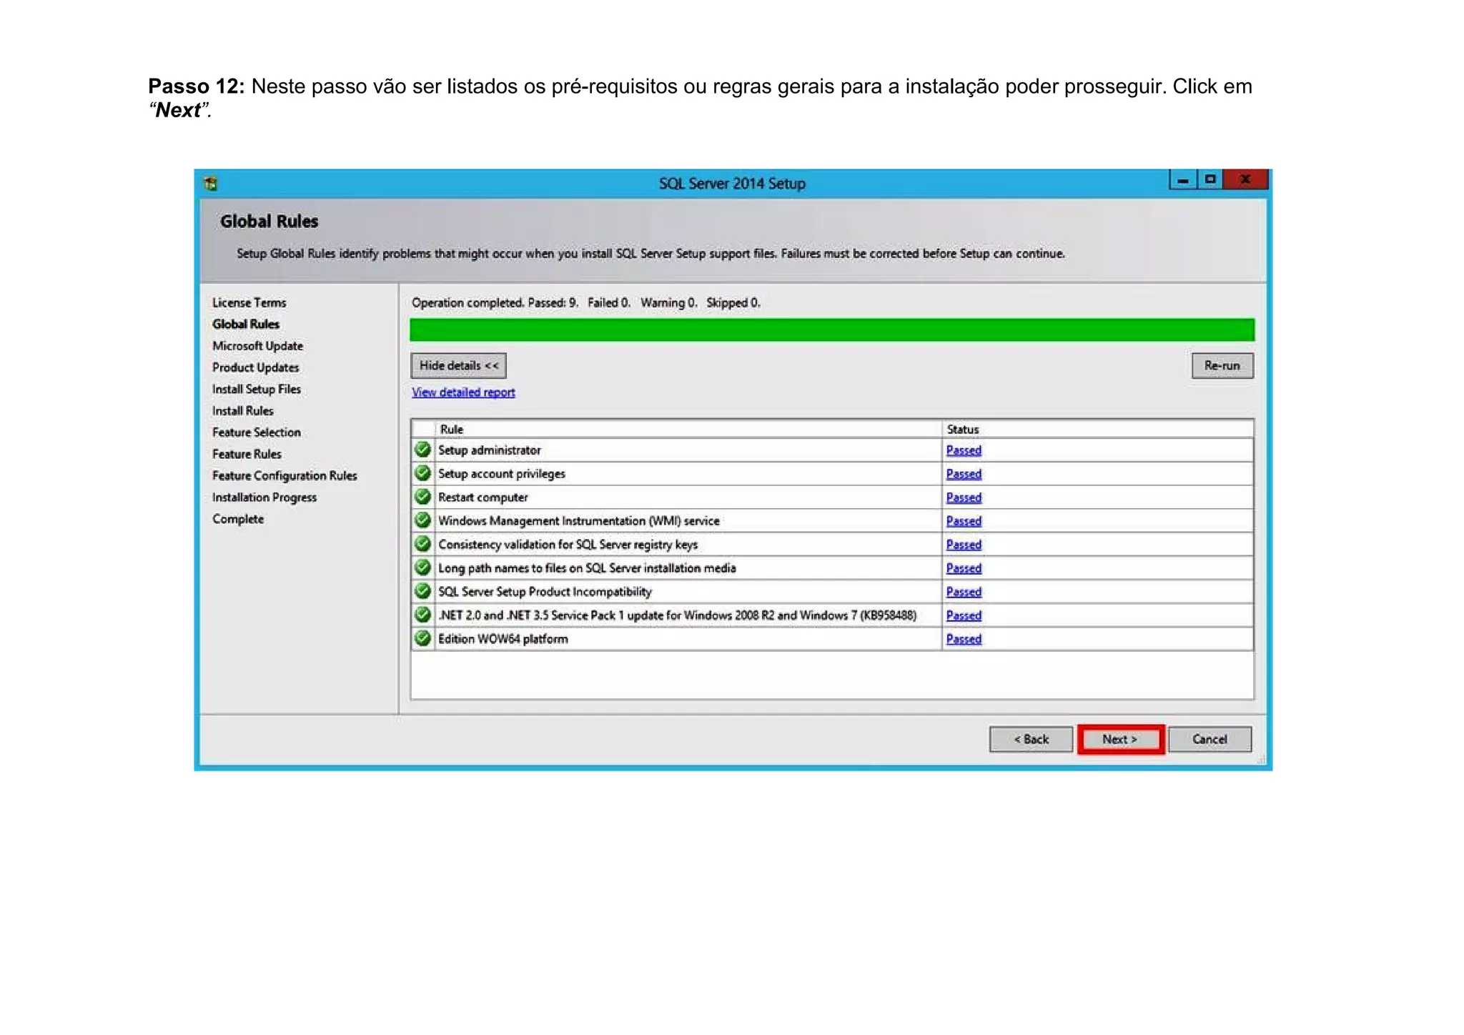Select Install Rules step in sidebar
The width and height of the screenshot is (1464, 1035).
coord(242,411)
